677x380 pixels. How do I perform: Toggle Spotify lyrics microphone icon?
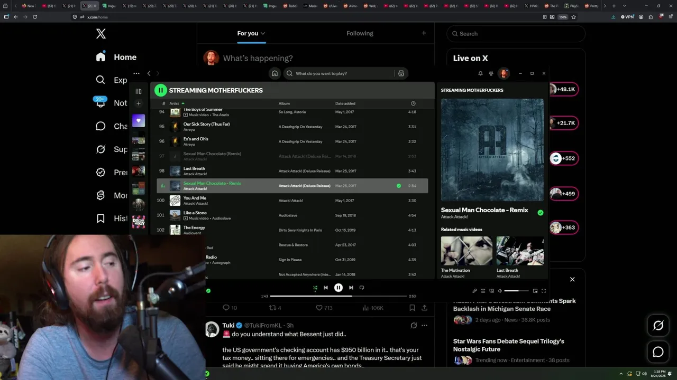474,291
